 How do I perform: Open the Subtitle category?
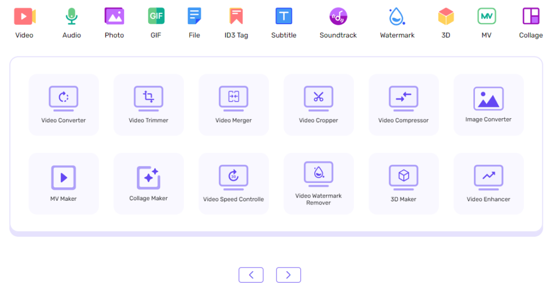click(284, 23)
